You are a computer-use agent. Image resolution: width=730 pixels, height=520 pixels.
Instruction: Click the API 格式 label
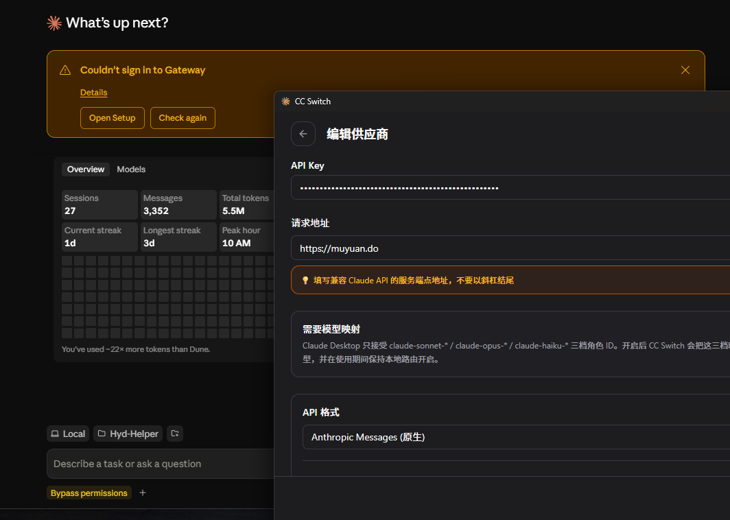tap(321, 412)
